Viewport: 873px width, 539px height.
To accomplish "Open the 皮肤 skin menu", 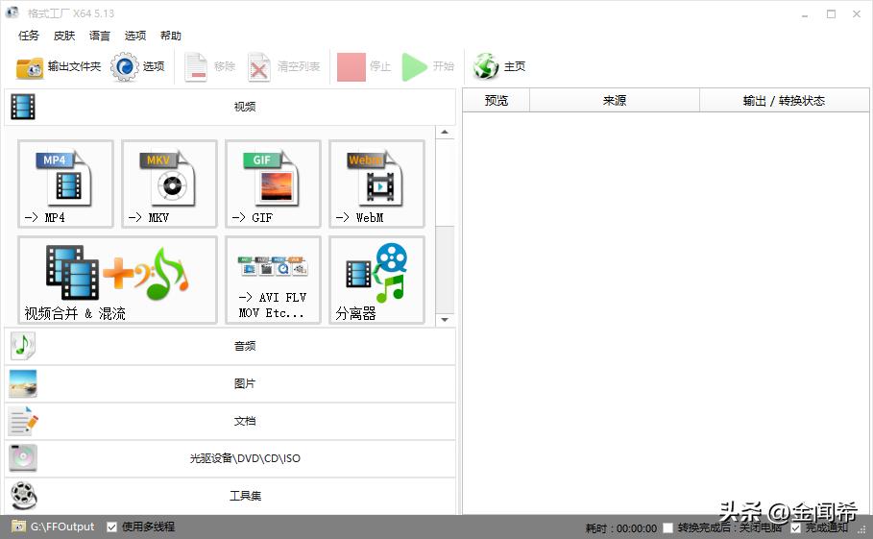I will (64, 36).
